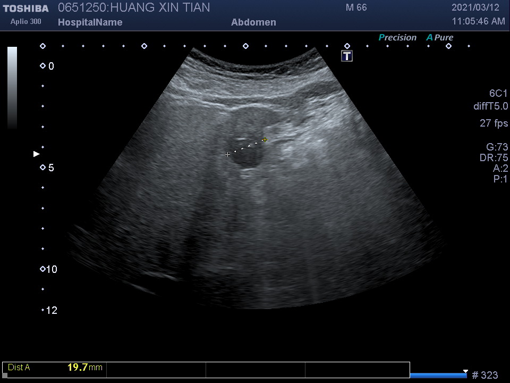
Task: Toggle the Precision imaging indicator
Action: pos(397,37)
